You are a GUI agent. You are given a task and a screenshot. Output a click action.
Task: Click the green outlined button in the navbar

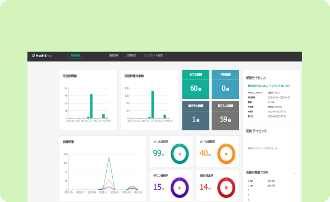(75, 55)
